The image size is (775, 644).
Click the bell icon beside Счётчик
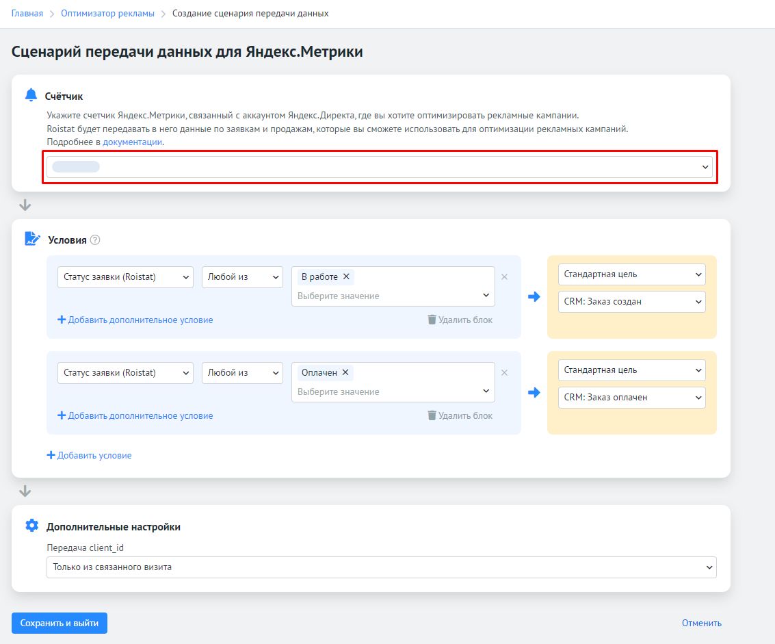(x=31, y=95)
